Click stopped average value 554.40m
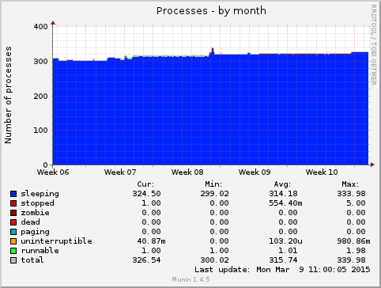Viewport: 381px width, 288px height. point(285,203)
